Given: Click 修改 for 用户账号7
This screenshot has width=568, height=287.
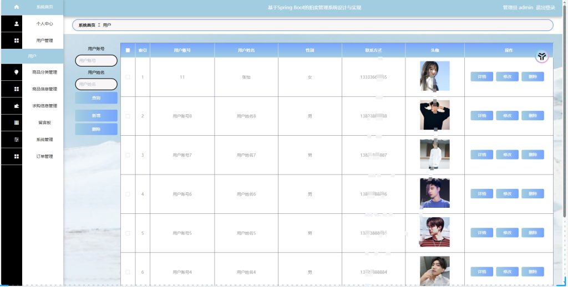Looking at the screenshot, I should [507, 155].
